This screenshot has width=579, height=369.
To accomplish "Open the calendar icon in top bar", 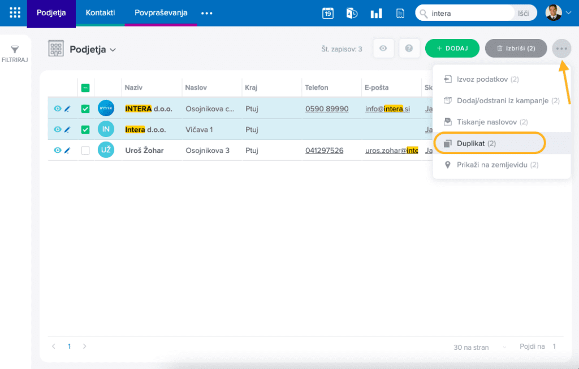I will pos(328,14).
